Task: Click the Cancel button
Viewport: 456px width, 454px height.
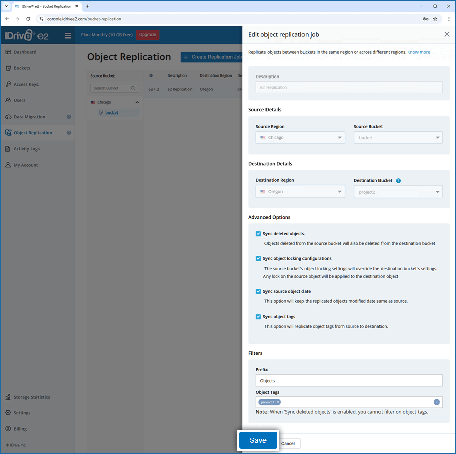Action: click(288, 443)
